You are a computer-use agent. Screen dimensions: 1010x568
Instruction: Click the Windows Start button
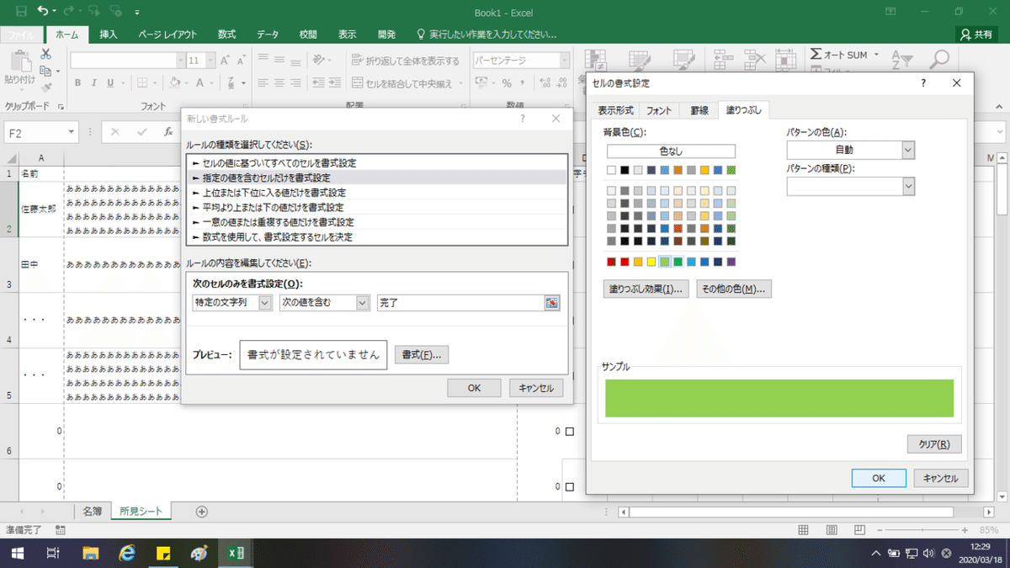pos(16,553)
